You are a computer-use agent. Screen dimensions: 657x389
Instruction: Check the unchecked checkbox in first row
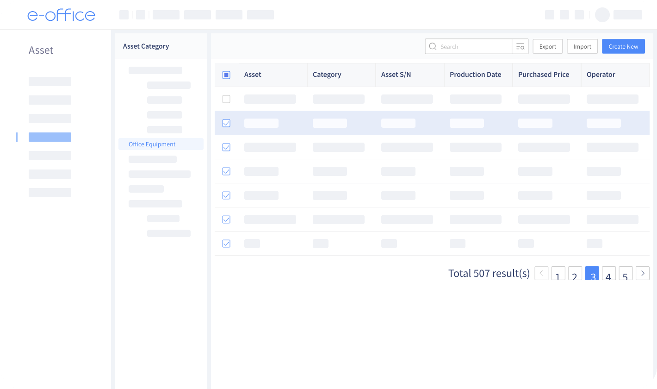(226, 99)
